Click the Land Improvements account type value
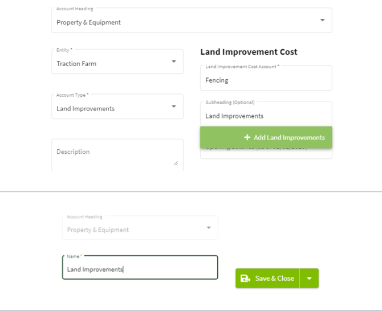Viewport: 382px width, 311px height. 86,109
